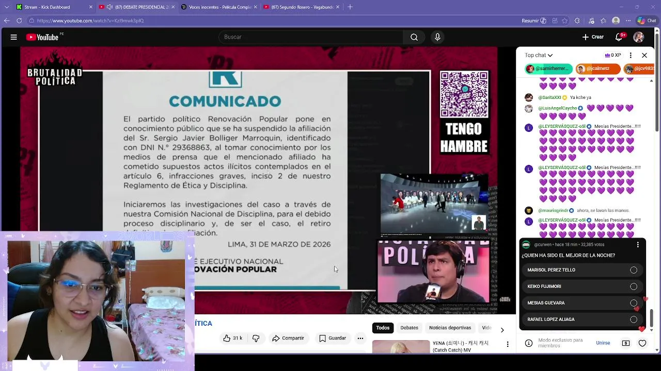This screenshot has width=661, height=371.
Task: Expand the Top chat dropdown
Action: (x=539, y=55)
